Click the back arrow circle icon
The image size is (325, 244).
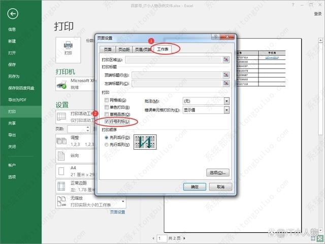pos(12,14)
